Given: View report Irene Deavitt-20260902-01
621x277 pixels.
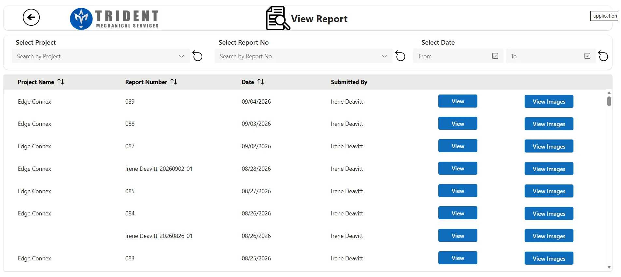Looking at the screenshot, I should 458,168.
